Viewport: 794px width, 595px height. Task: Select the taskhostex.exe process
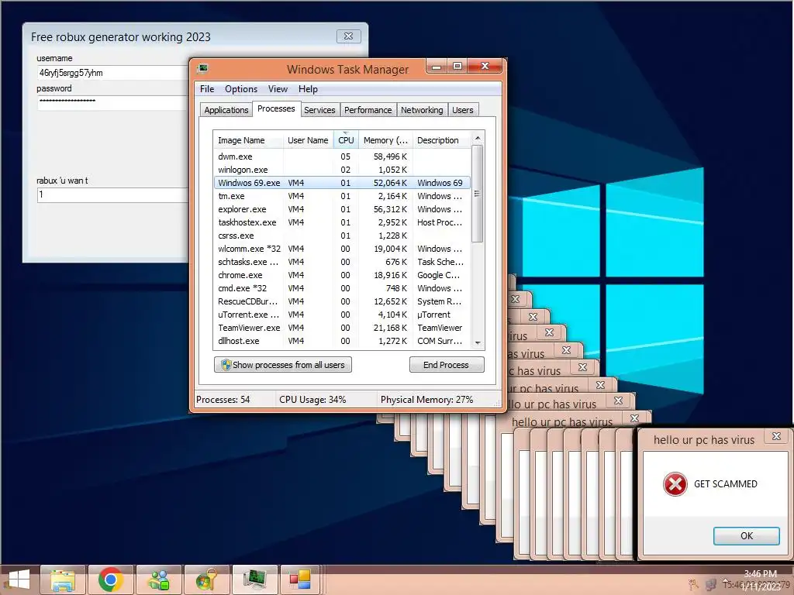342,222
